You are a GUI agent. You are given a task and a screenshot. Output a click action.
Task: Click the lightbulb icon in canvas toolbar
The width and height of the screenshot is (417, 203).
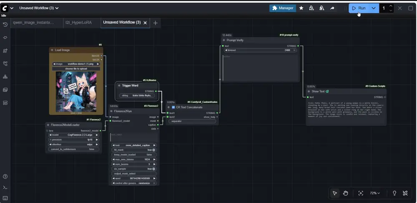tap(394, 193)
